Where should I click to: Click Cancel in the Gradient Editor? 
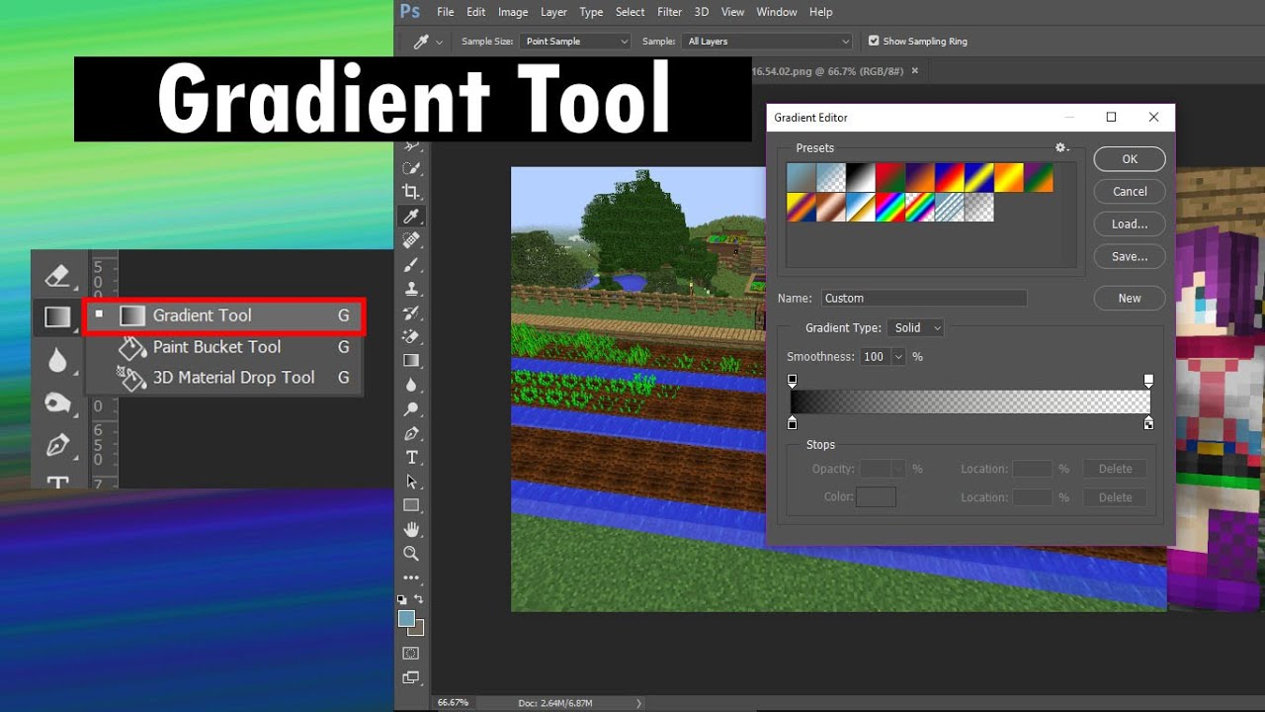(x=1130, y=192)
